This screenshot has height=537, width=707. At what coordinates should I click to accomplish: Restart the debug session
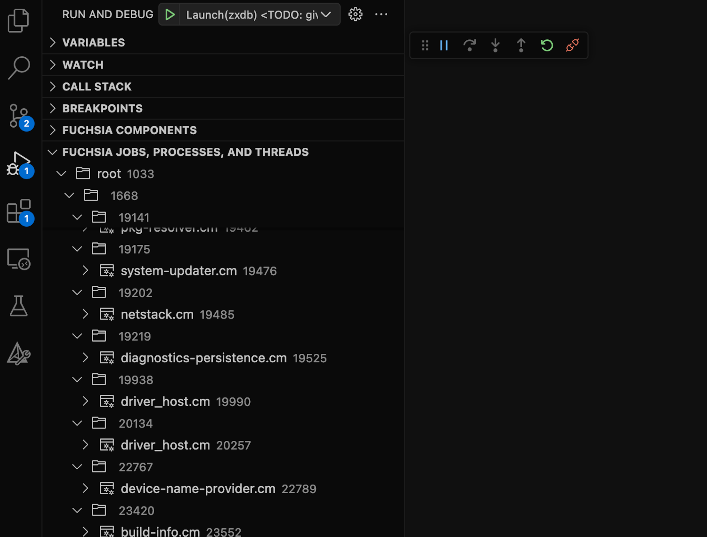point(546,45)
